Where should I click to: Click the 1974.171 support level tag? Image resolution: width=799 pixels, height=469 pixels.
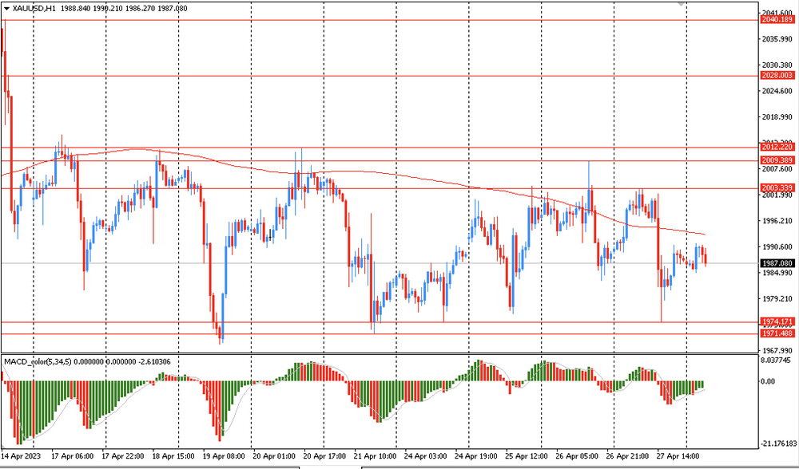[777, 321]
